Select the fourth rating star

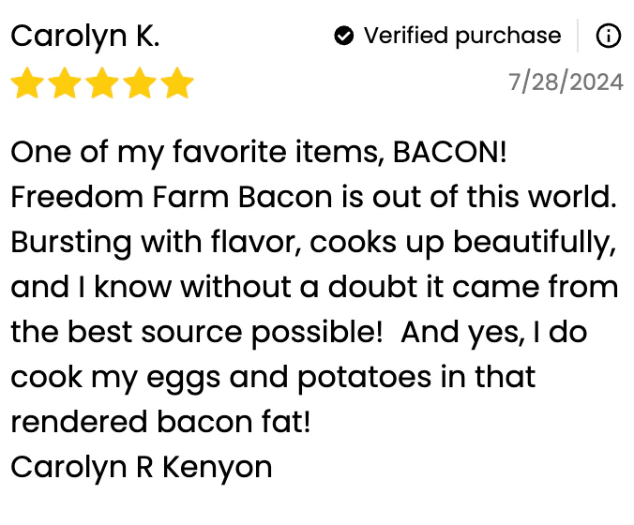coord(139,84)
